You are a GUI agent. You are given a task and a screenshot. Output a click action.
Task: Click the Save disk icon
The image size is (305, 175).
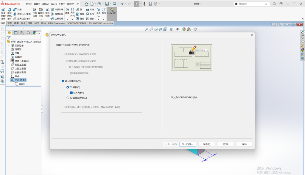107,4
